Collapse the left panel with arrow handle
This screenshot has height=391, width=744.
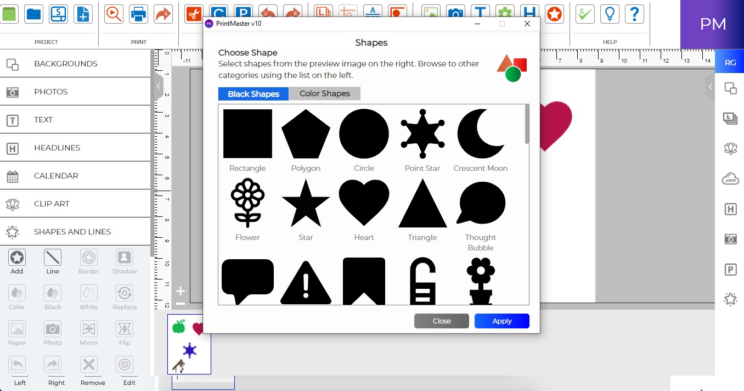[159, 86]
